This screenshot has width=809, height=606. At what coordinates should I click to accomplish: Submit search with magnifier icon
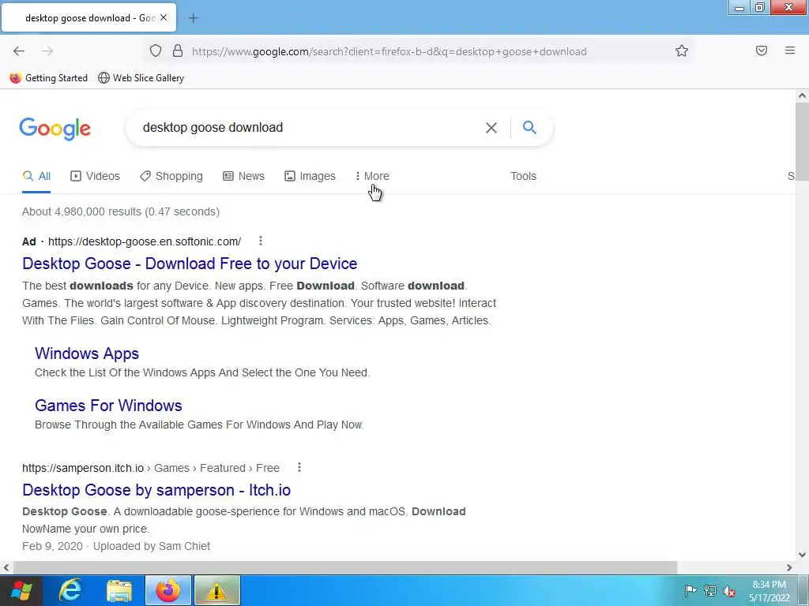[529, 127]
